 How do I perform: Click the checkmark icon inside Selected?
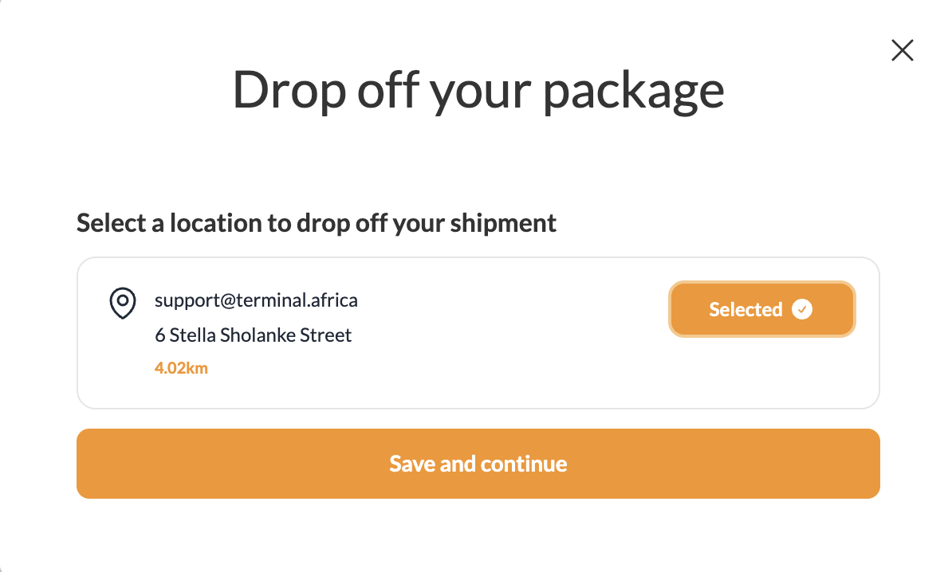coord(801,309)
